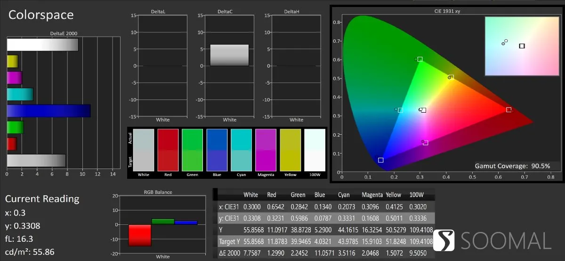
Task: Click Green ΔE 2000 value 2.2452
Action: (299, 253)
